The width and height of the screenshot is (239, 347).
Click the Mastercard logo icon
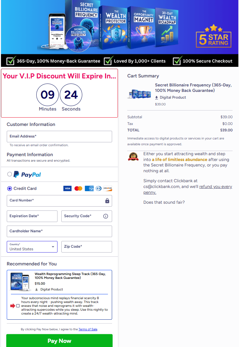[x=78, y=189]
